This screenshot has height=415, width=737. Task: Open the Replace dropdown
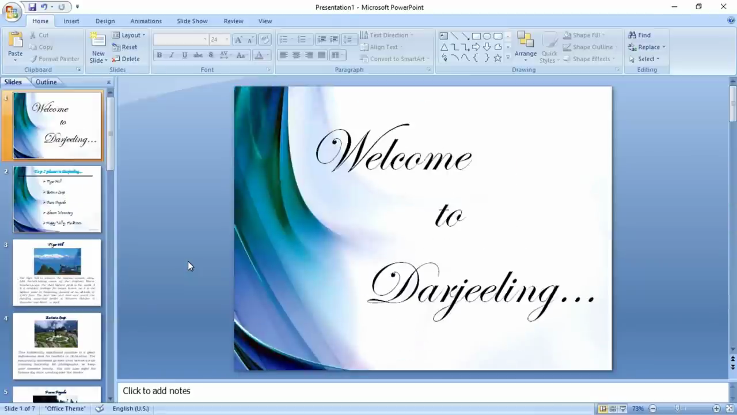click(647, 47)
